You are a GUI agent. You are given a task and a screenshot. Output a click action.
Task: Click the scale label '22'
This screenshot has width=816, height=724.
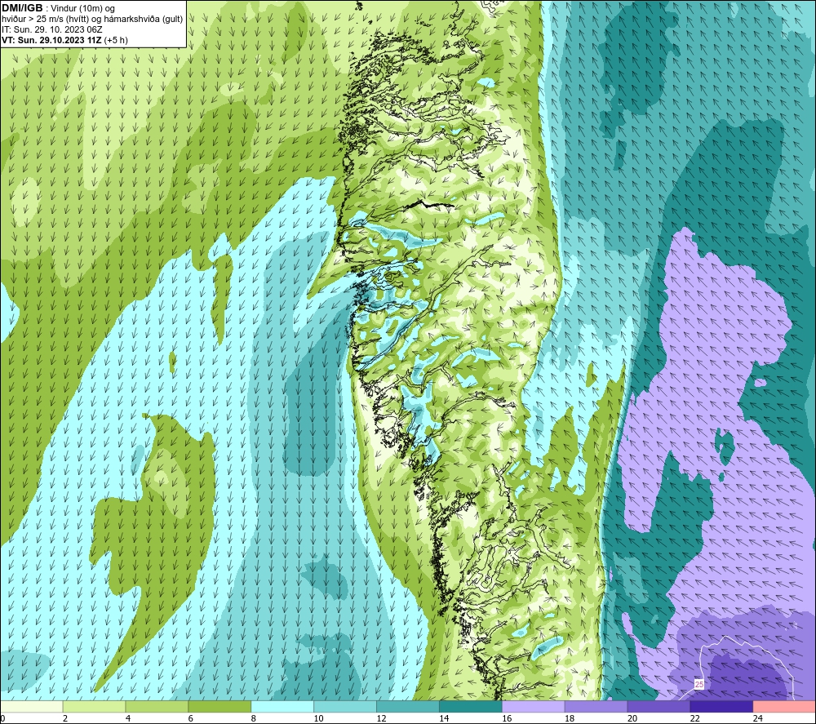(694, 718)
